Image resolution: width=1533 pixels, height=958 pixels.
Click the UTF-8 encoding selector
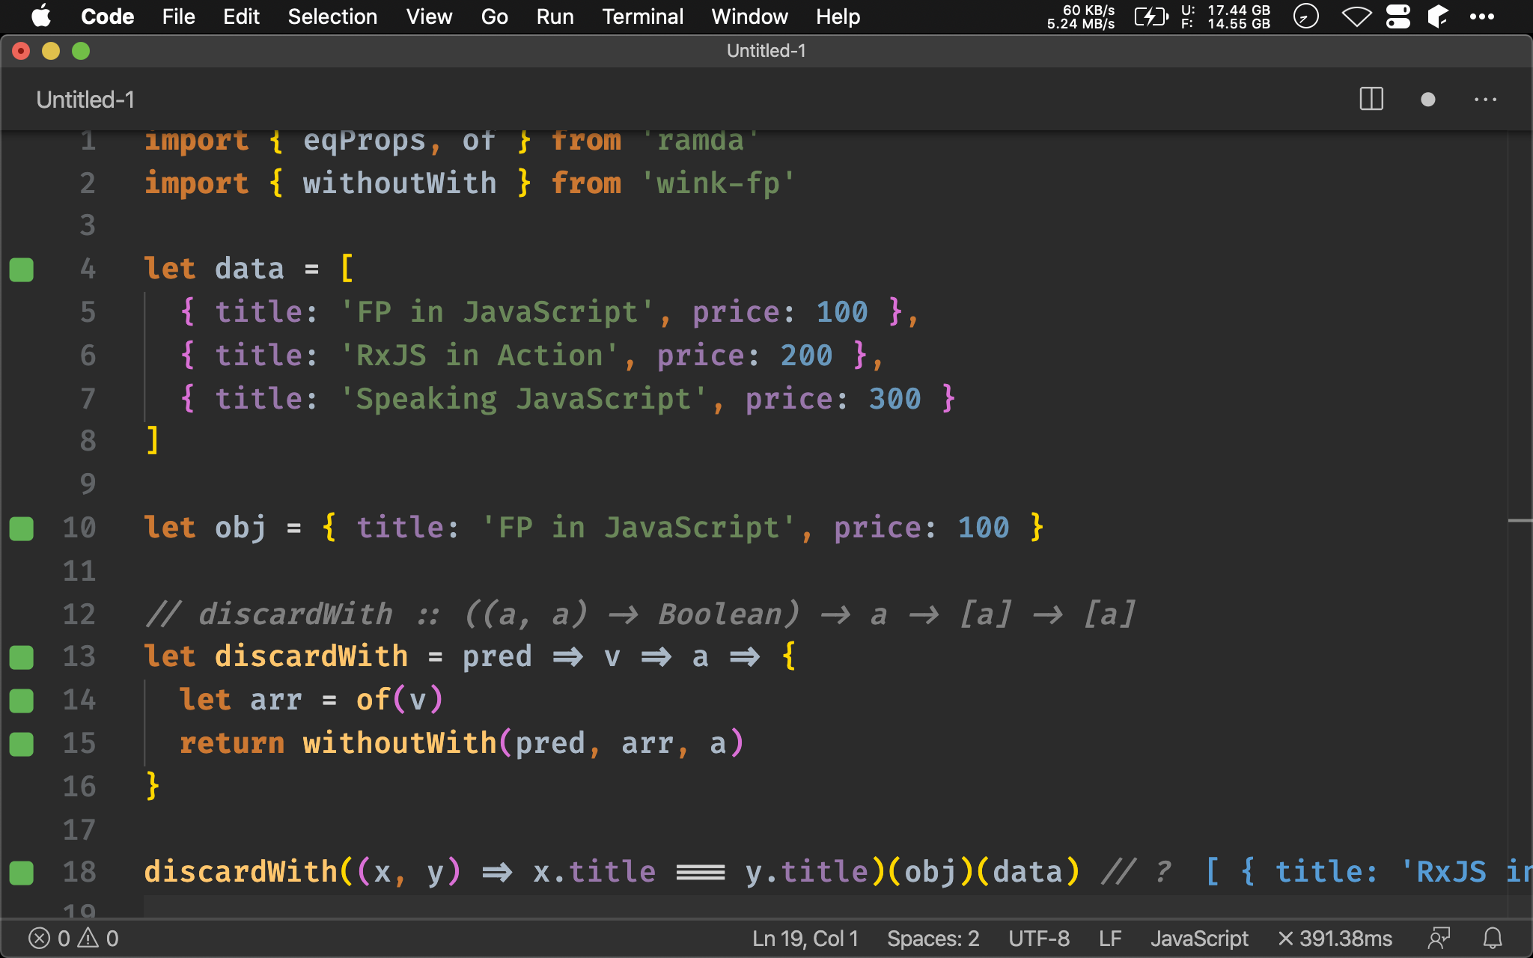(1039, 939)
